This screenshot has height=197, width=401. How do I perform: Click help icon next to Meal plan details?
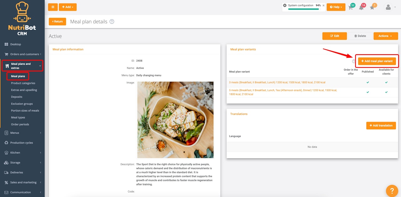point(112,22)
